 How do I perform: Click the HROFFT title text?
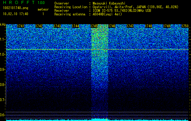[19, 2]
